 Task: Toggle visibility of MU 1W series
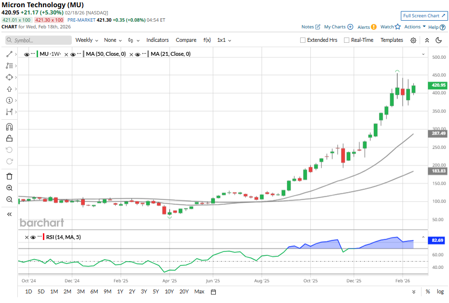pos(26,54)
